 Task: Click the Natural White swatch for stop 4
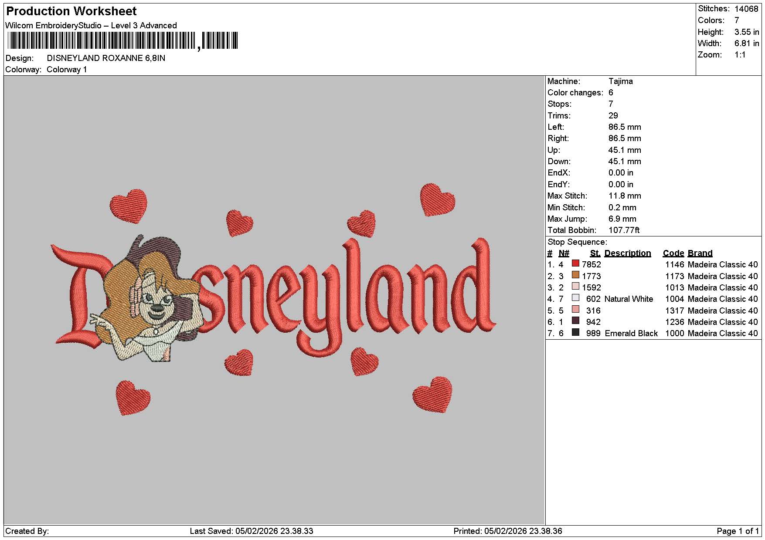[x=575, y=298]
